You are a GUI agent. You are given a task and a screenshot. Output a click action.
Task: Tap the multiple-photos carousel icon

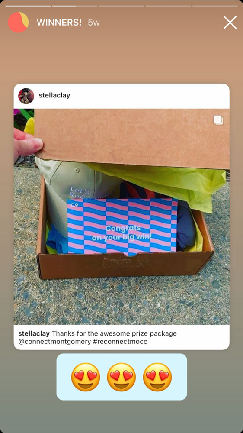point(218,120)
